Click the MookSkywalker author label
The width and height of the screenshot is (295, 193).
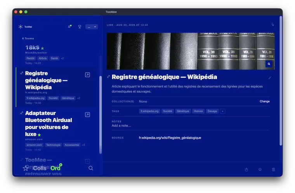[36, 53]
